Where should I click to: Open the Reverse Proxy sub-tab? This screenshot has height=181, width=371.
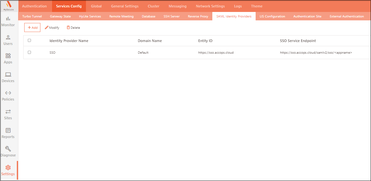(x=198, y=16)
